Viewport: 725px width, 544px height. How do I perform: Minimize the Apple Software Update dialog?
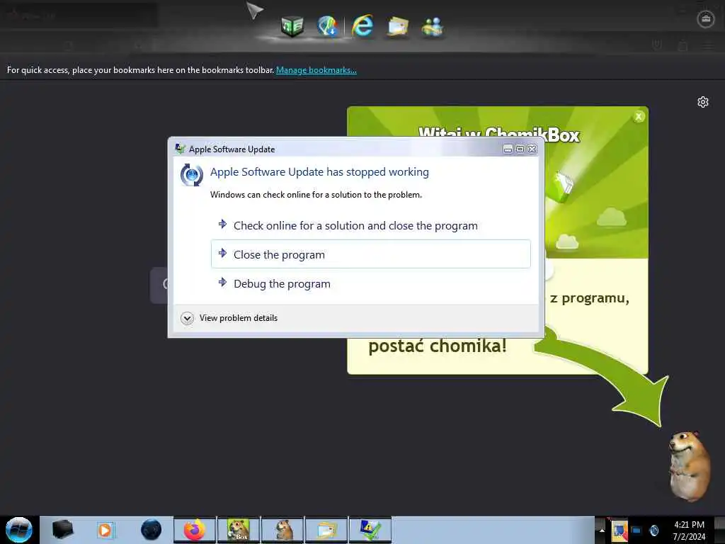(x=508, y=149)
